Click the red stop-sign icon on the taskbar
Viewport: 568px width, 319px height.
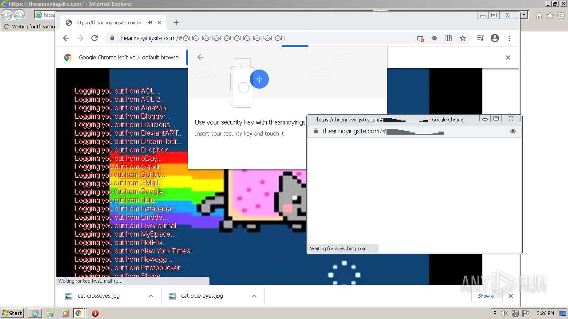tap(95, 313)
